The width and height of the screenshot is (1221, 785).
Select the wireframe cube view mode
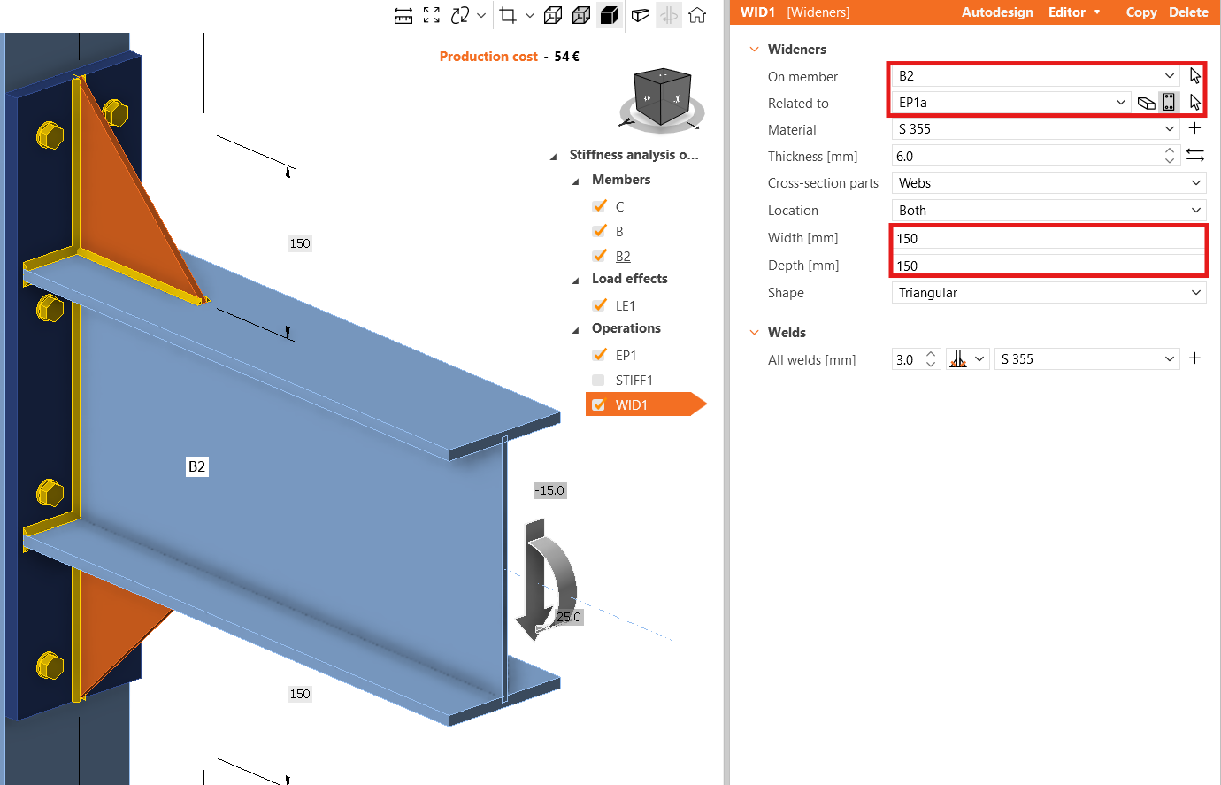click(x=553, y=15)
